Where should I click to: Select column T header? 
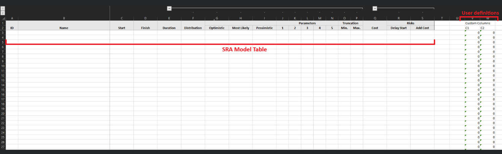(x=442, y=18)
